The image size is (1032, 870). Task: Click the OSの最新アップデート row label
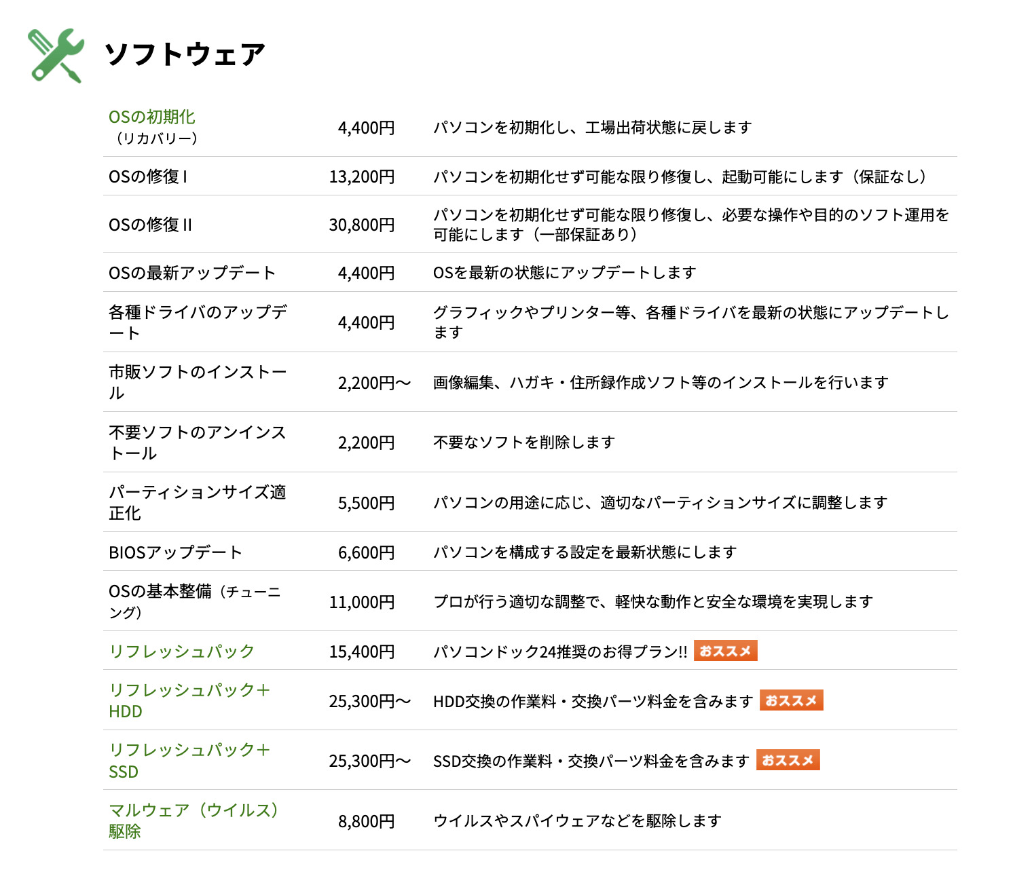pyautogui.click(x=192, y=273)
